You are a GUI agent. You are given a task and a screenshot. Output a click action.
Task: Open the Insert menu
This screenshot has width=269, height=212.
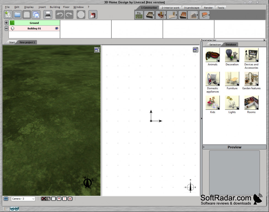point(42,7)
